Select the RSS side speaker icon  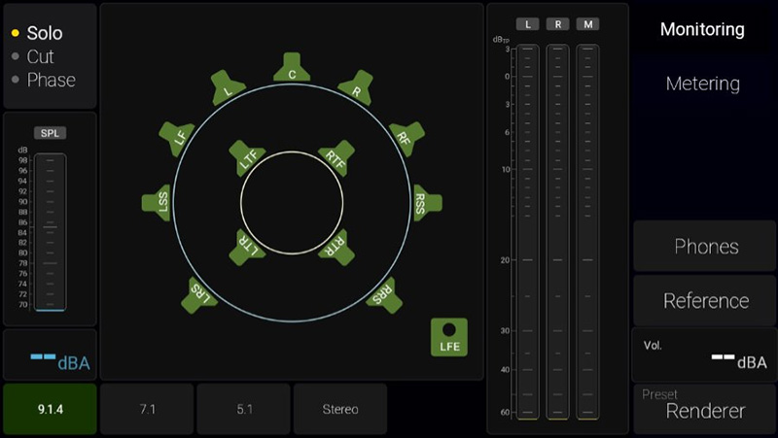point(424,203)
